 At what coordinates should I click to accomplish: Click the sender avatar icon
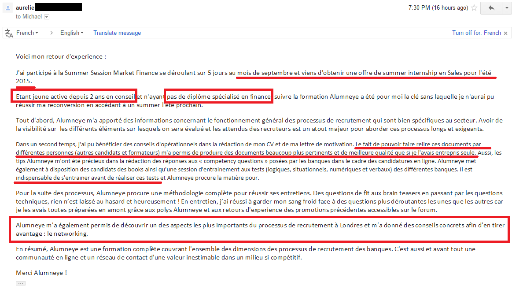pos(8,8)
